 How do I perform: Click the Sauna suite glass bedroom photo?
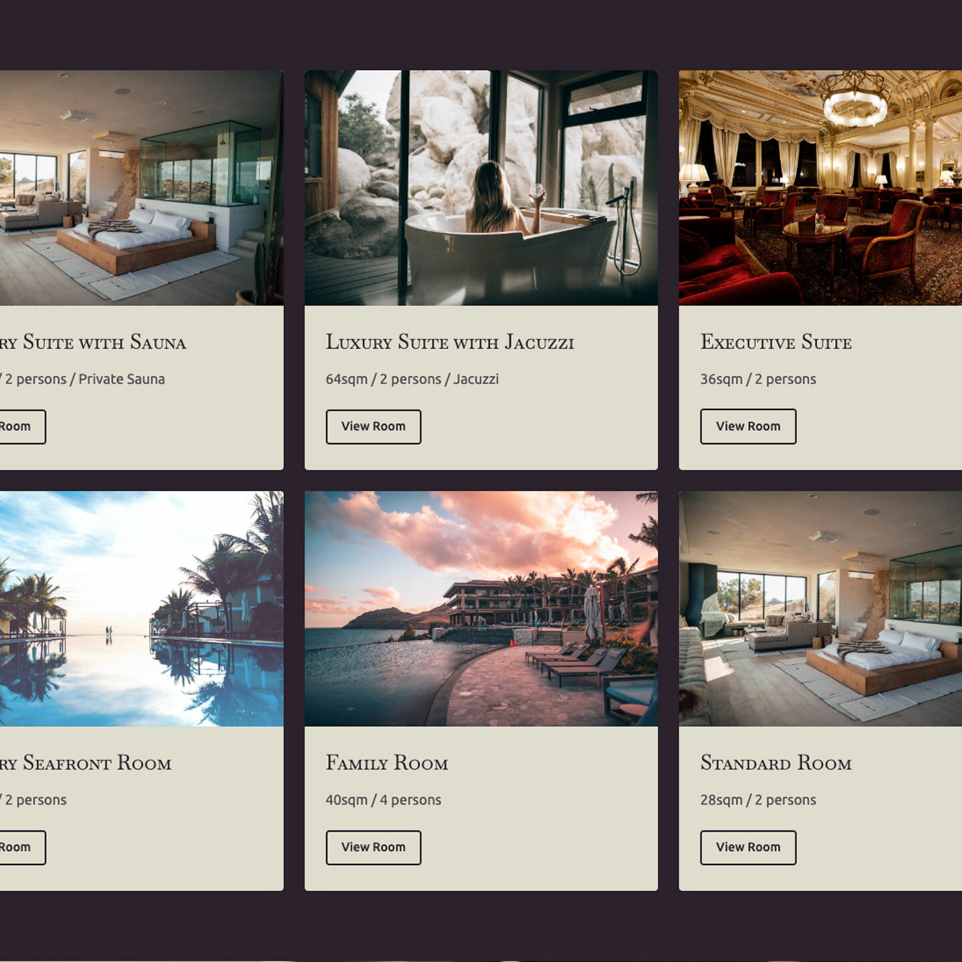pos(142,188)
